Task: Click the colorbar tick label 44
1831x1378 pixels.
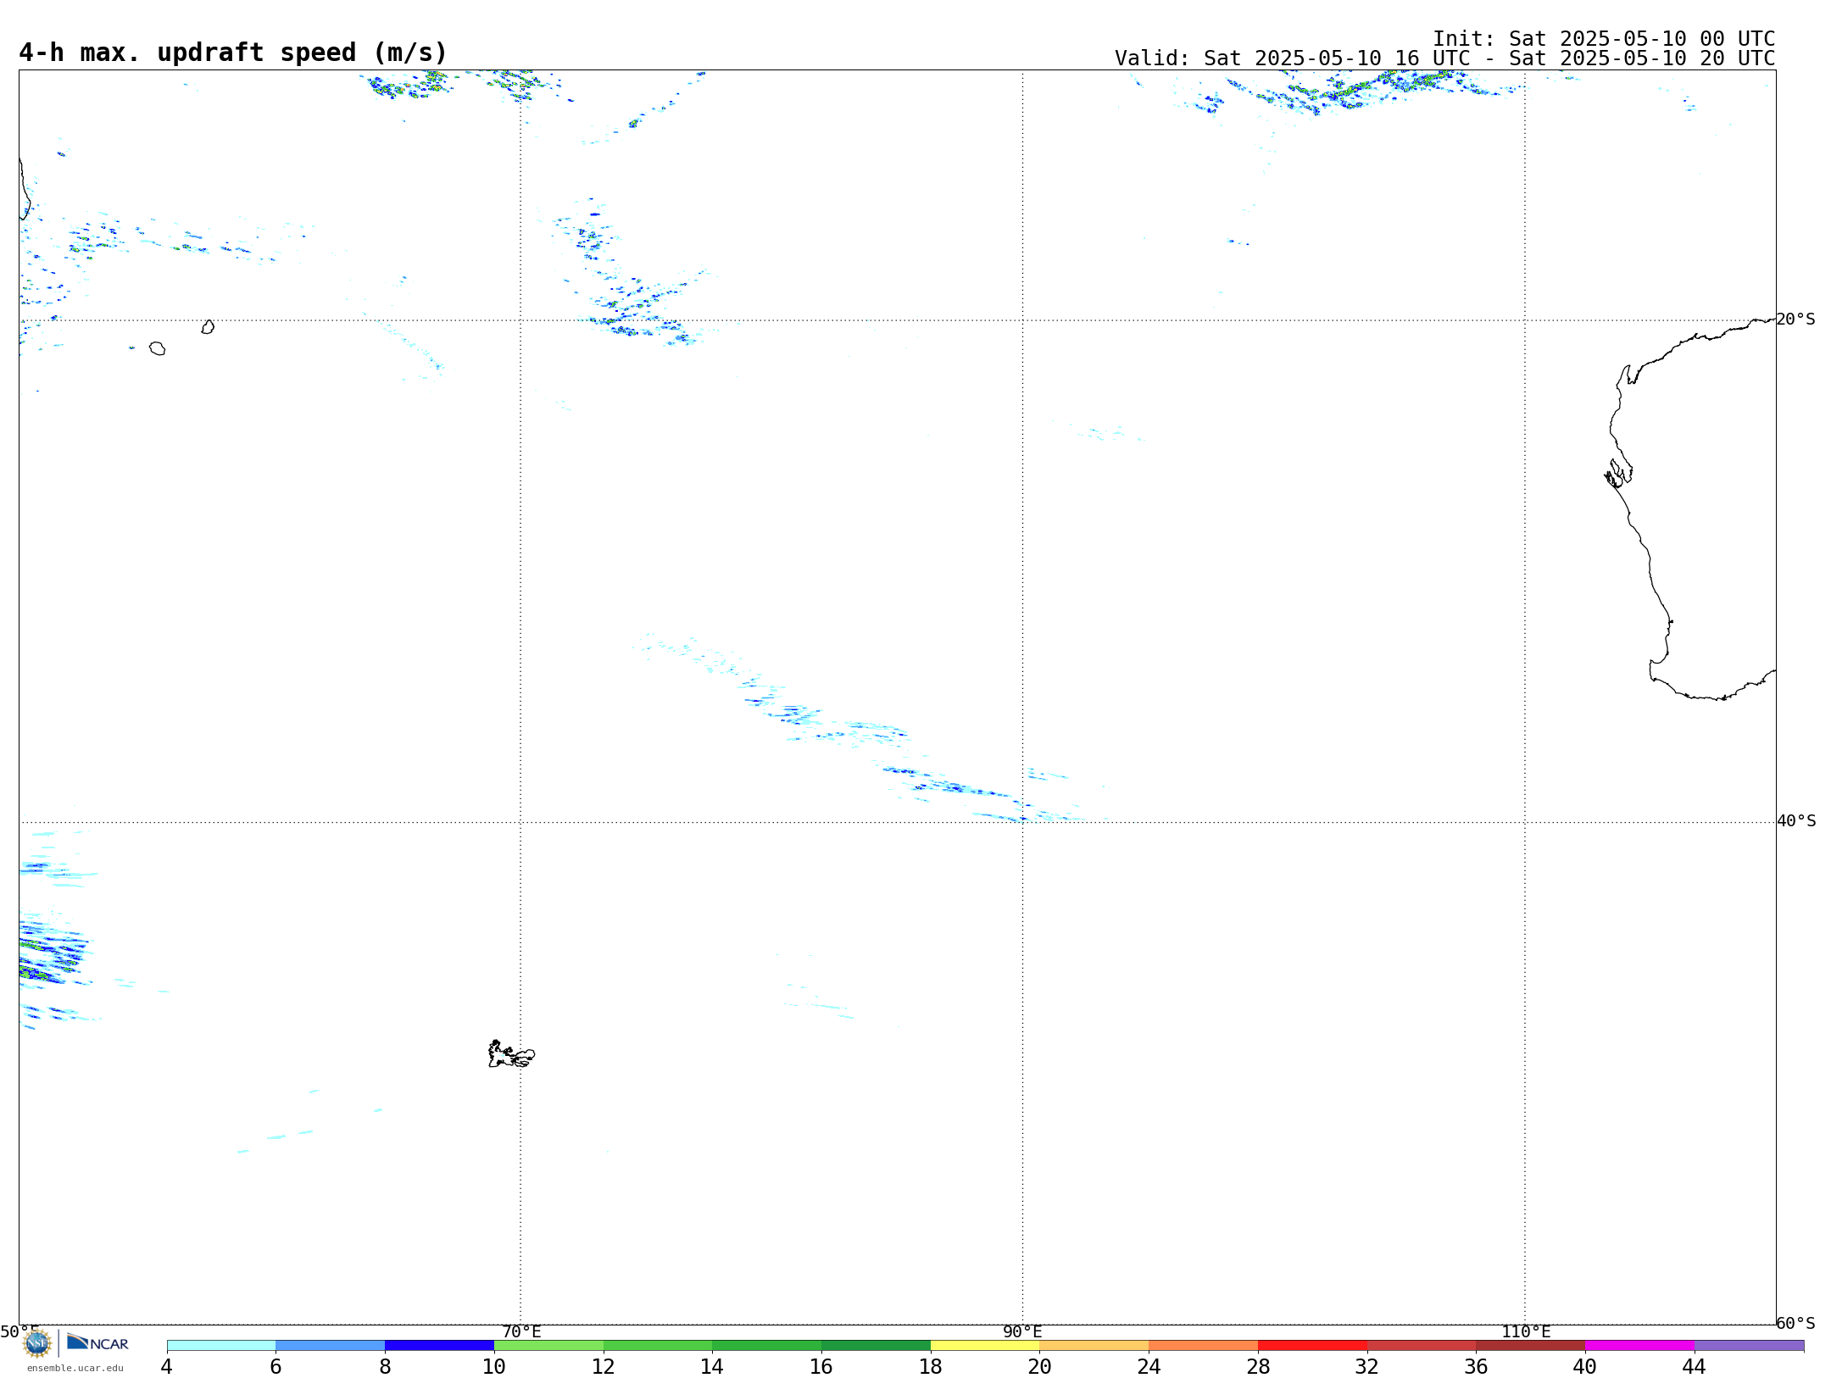Action: click(x=1694, y=1367)
